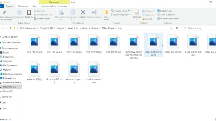Switch to the Поделиться ribbon tab
Viewport: 216px width, 121px height.
point(23,6)
